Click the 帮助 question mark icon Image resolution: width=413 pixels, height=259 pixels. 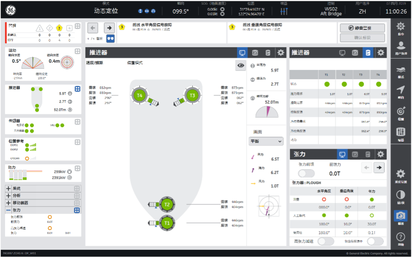(400, 238)
